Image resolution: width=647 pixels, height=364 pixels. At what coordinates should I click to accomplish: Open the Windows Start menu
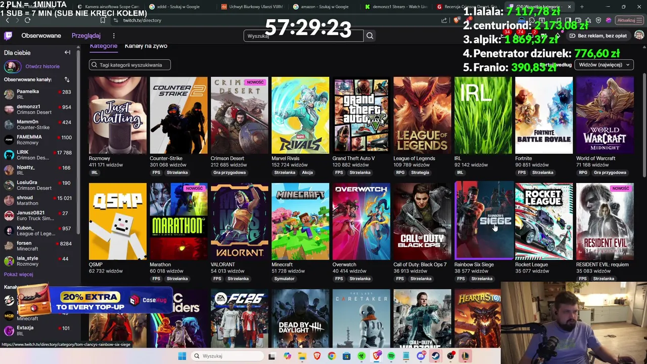coord(182,356)
